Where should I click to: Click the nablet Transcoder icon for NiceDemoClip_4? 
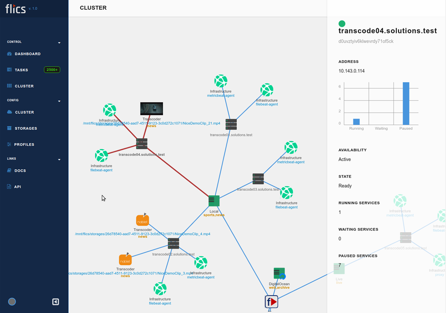tap(143, 220)
